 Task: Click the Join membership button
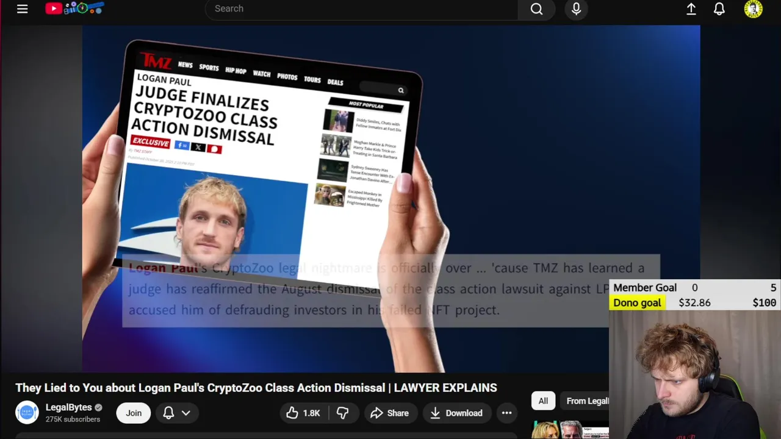(x=134, y=413)
